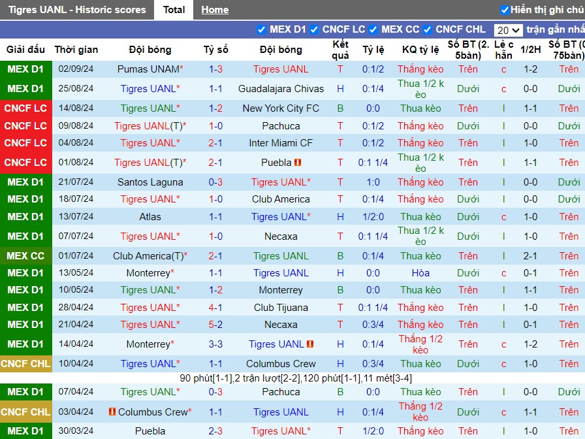Select the Total tab
585x439 pixels.
tap(174, 10)
